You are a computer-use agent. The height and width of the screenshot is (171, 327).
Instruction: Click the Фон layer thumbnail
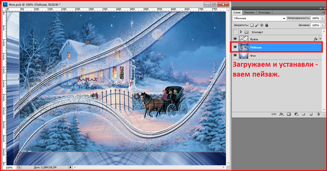[243, 56]
